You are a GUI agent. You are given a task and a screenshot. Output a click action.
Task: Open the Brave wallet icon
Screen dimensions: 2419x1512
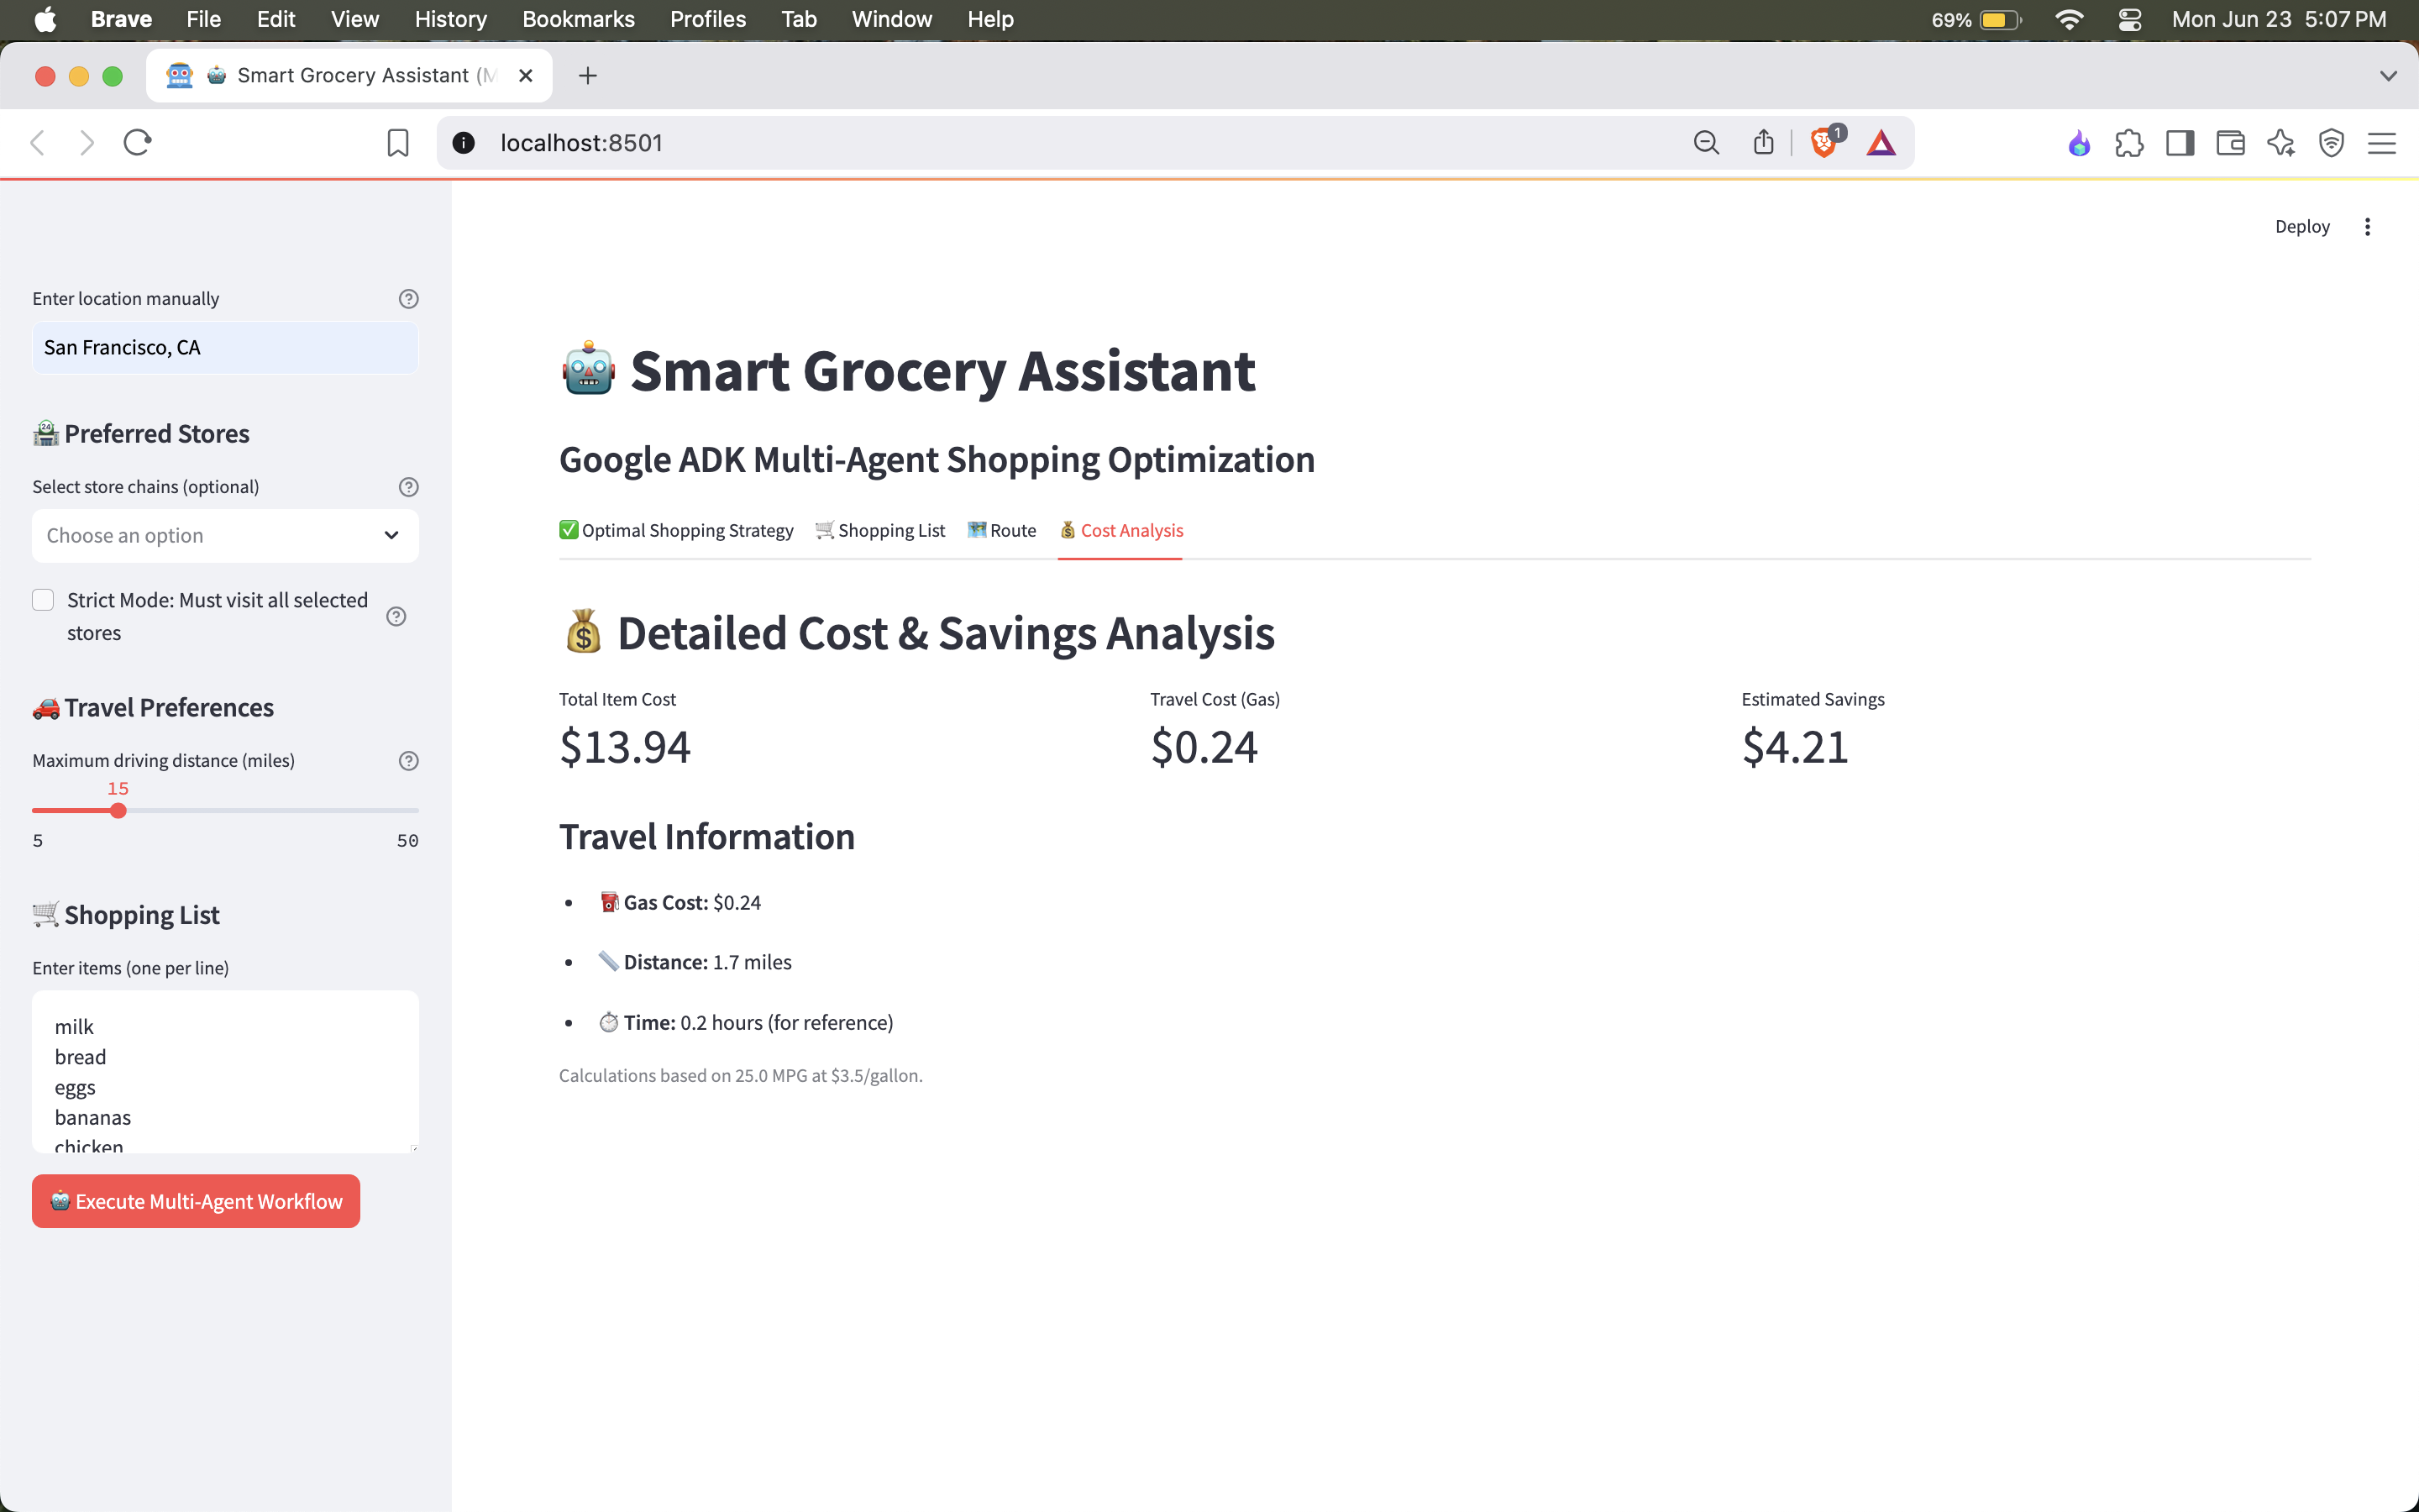click(x=2230, y=143)
